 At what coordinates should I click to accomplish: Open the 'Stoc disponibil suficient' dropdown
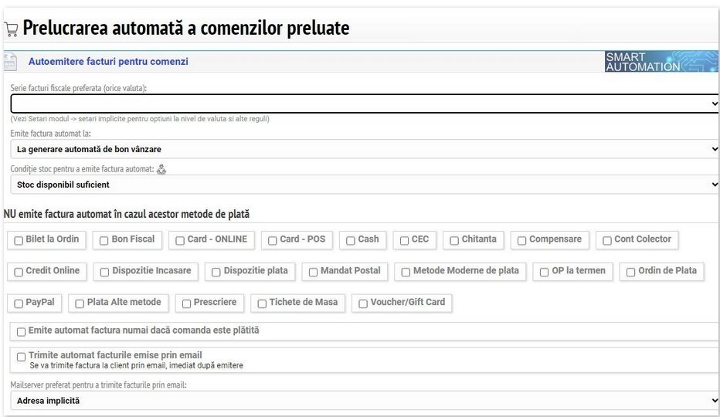tap(365, 185)
